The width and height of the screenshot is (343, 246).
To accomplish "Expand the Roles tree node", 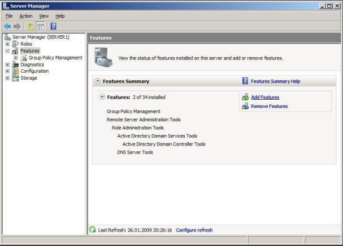I will tap(8, 44).
